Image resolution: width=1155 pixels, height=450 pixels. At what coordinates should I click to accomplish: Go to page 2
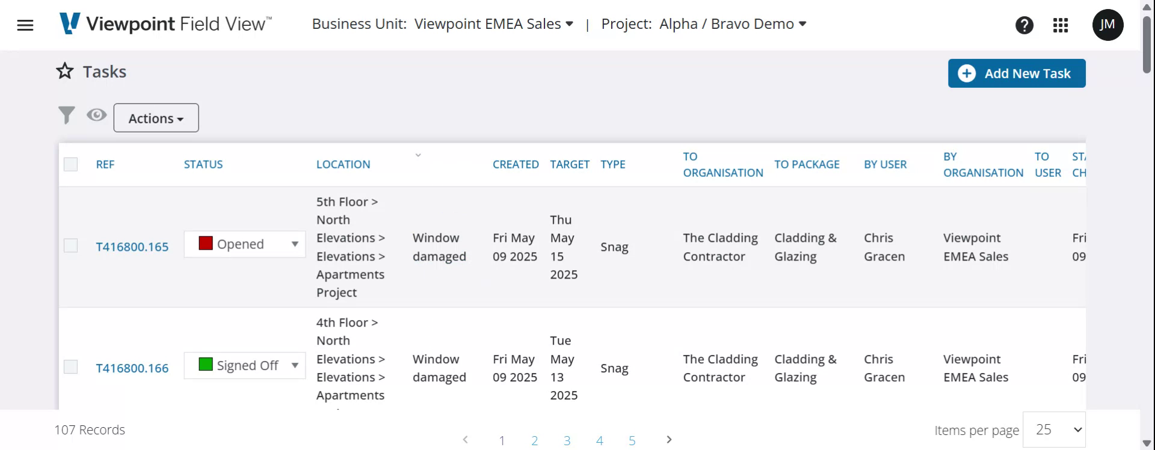click(534, 440)
